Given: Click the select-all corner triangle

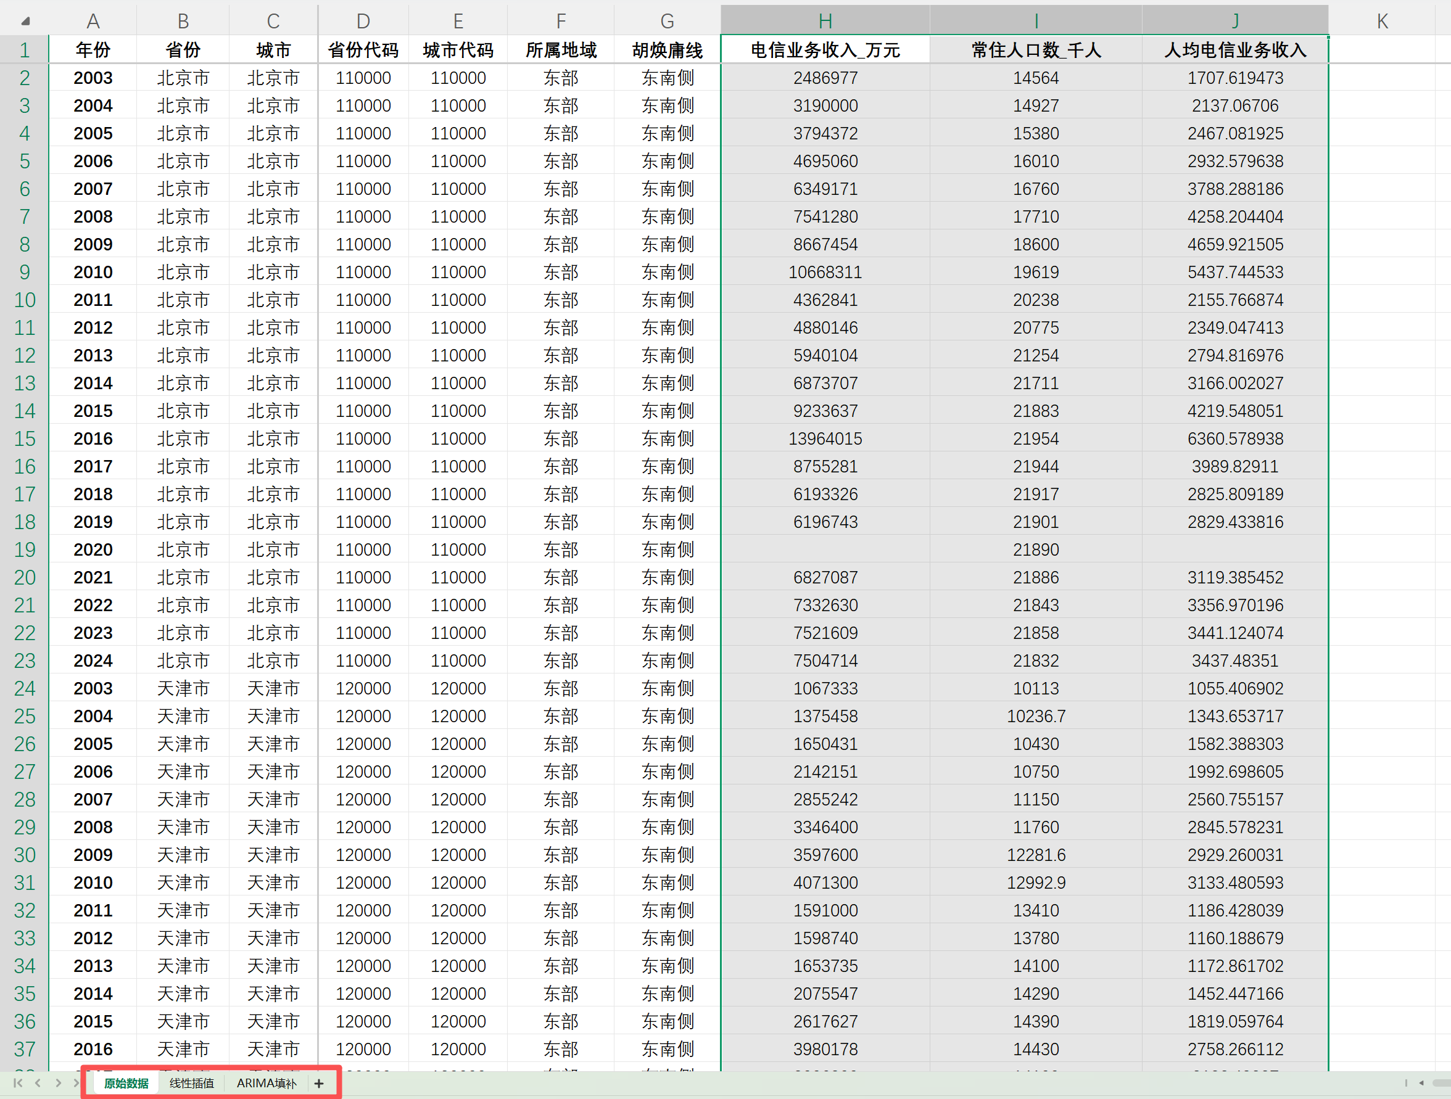Looking at the screenshot, I should click(x=25, y=21).
